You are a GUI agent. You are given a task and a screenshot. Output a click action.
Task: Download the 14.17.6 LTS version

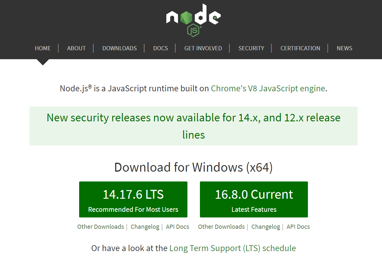click(133, 199)
